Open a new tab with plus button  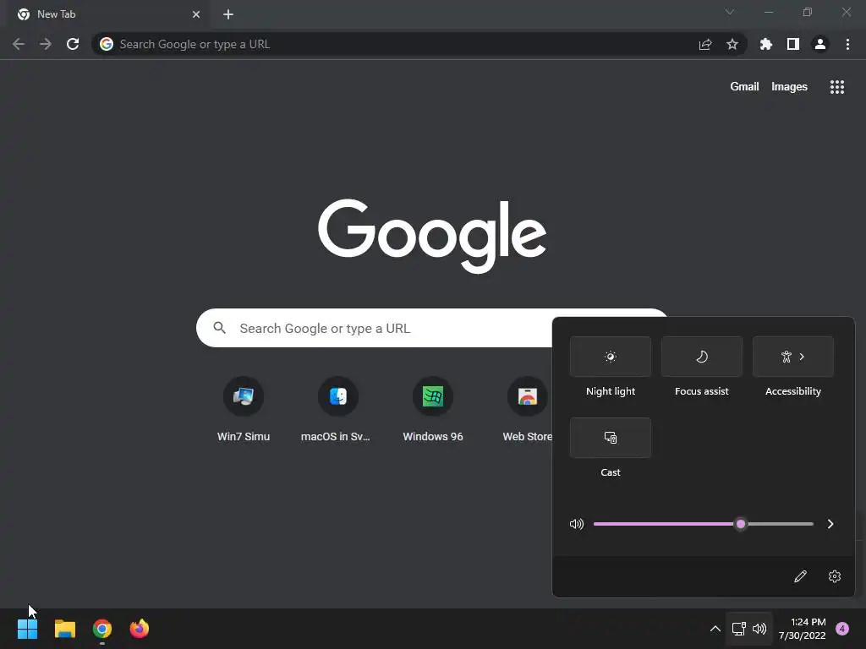pos(228,14)
